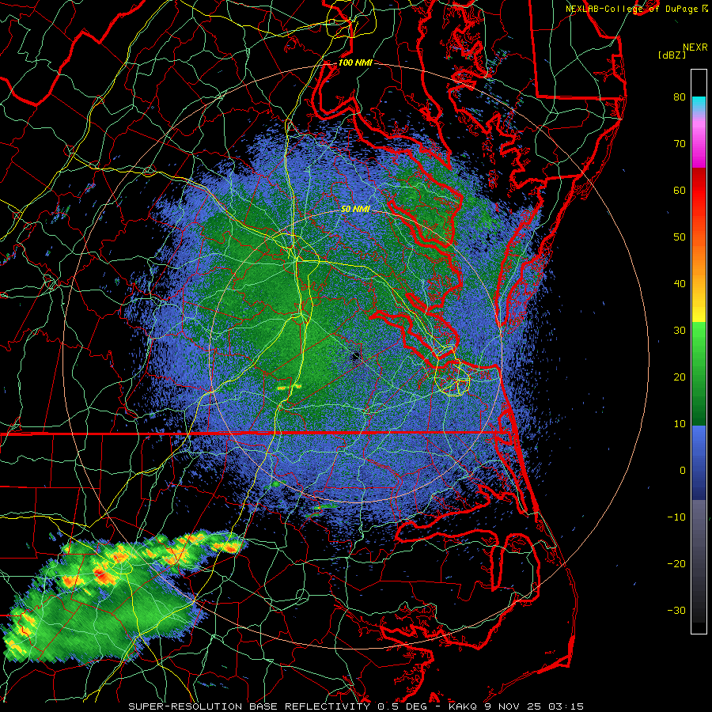This screenshot has height=712, width=712.
Task: Click the 50 value on the dBZ scale
Action: [680, 237]
